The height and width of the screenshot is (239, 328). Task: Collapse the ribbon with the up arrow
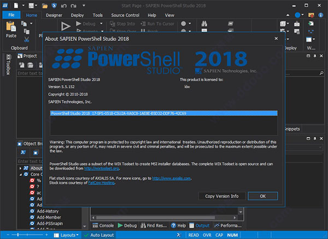288,15
